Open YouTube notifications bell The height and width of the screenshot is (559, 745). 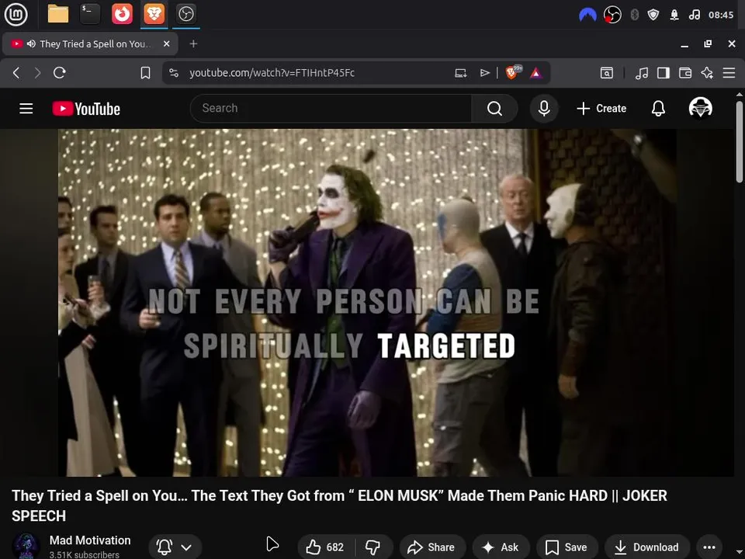point(658,109)
